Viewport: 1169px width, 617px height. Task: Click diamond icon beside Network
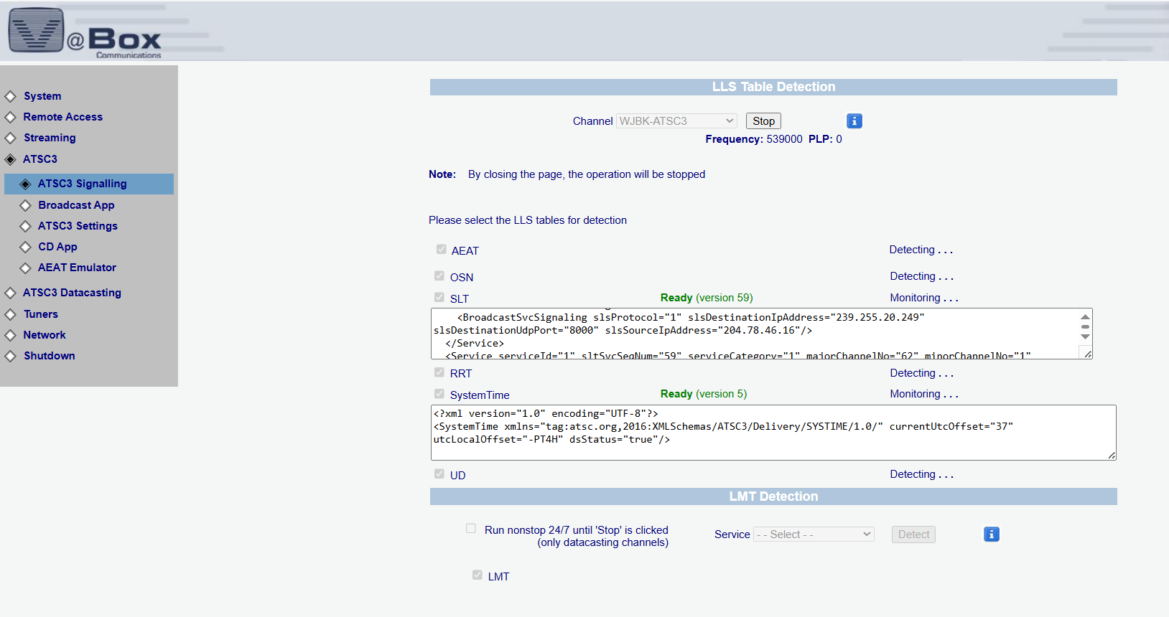coord(10,335)
